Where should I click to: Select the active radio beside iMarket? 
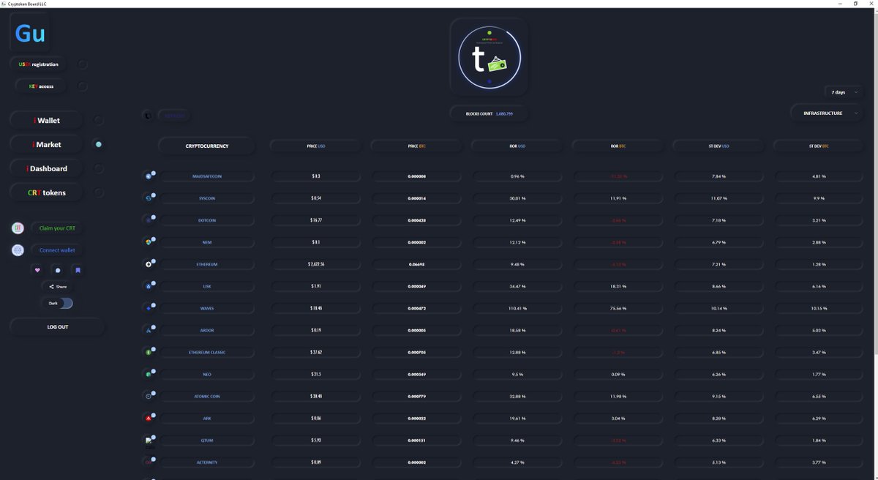pyautogui.click(x=99, y=144)
